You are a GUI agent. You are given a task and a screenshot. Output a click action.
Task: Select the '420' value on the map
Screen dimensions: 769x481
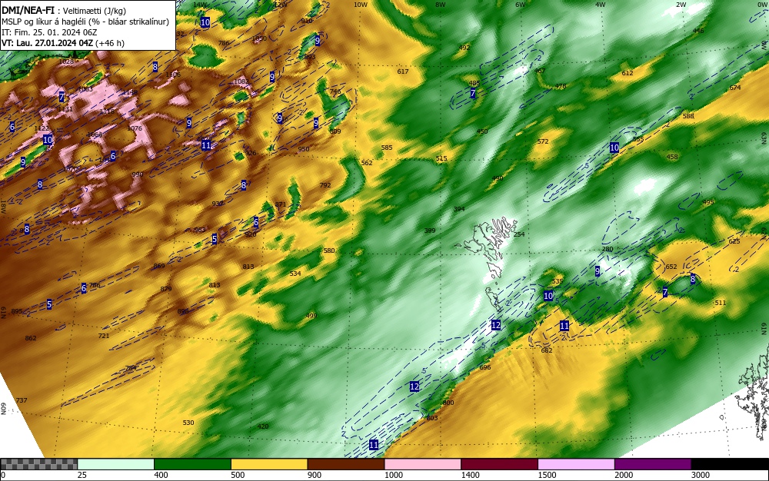263,426
